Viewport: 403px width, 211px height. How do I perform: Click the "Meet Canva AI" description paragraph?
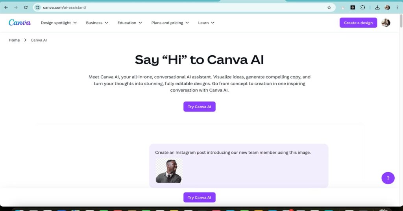200,84
